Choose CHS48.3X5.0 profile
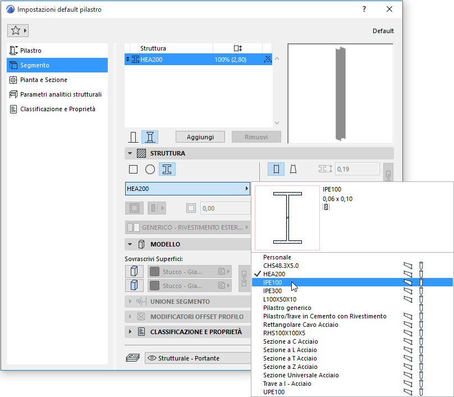 pyautogui.click(x=352, y=266)
